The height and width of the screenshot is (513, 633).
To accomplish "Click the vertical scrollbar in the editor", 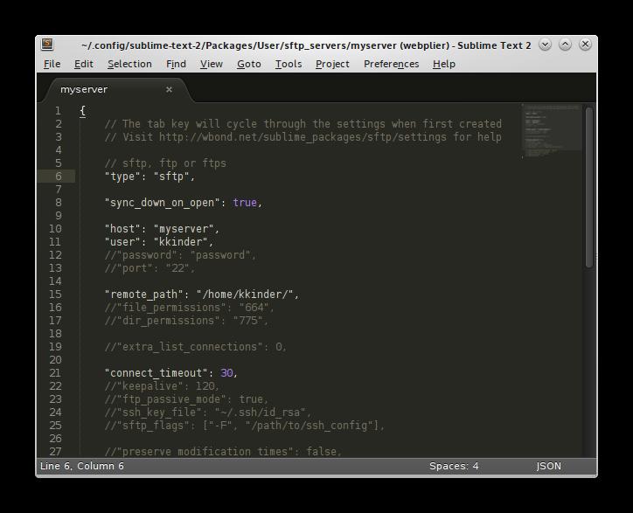I will pos(589,184).
